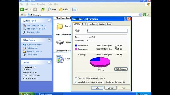
Task: Open the Help menu
Action: tap(56, 4)
